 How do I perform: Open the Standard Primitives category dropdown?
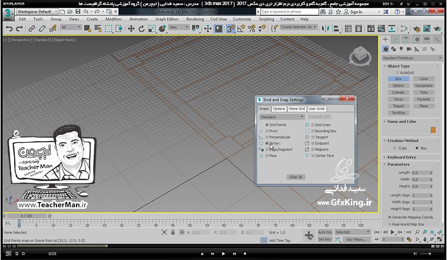tap(412, 58)
